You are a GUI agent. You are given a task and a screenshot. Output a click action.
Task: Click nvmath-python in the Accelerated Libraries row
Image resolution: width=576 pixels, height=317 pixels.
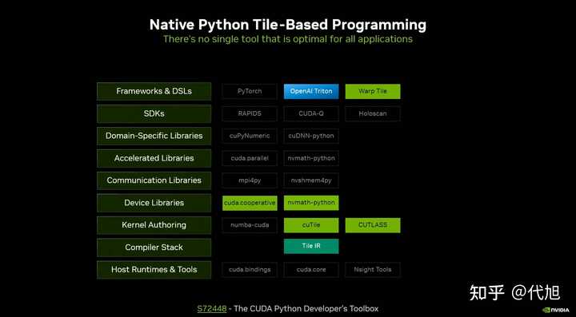[311, 158]
